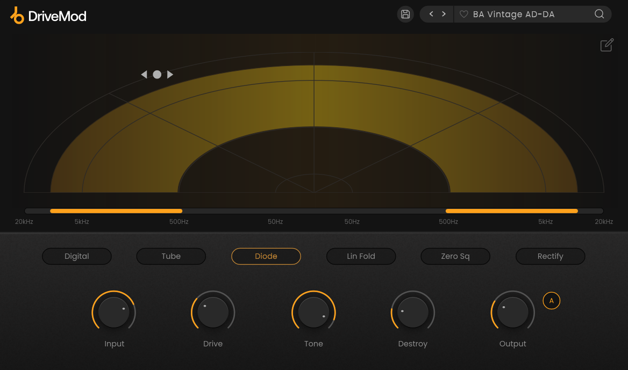
Task: Click the left orange frequency range bar
Action: tap(116, 211)
